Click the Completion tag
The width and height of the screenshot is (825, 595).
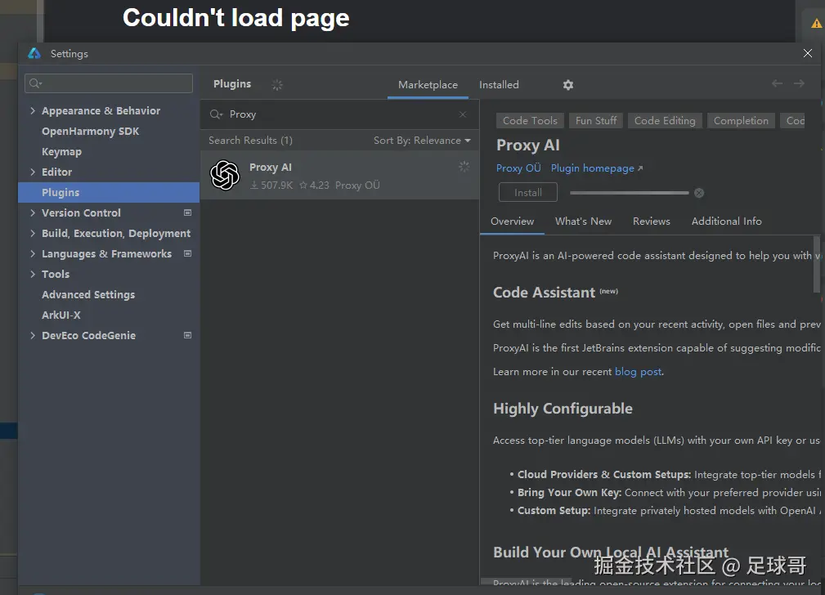click(741, 121)
